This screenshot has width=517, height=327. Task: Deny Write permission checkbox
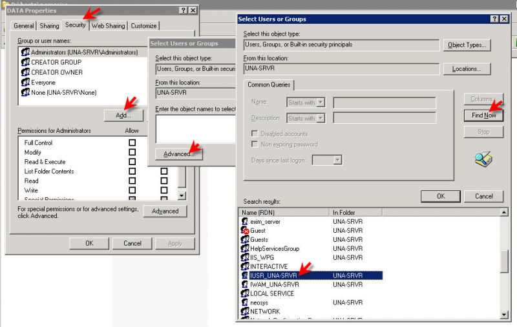(x=164, y=190)
